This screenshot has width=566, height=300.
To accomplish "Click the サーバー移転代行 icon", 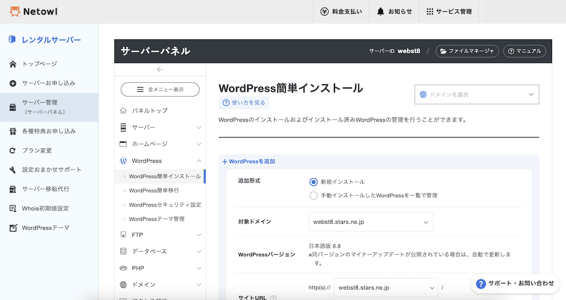I will coord(13,189).
